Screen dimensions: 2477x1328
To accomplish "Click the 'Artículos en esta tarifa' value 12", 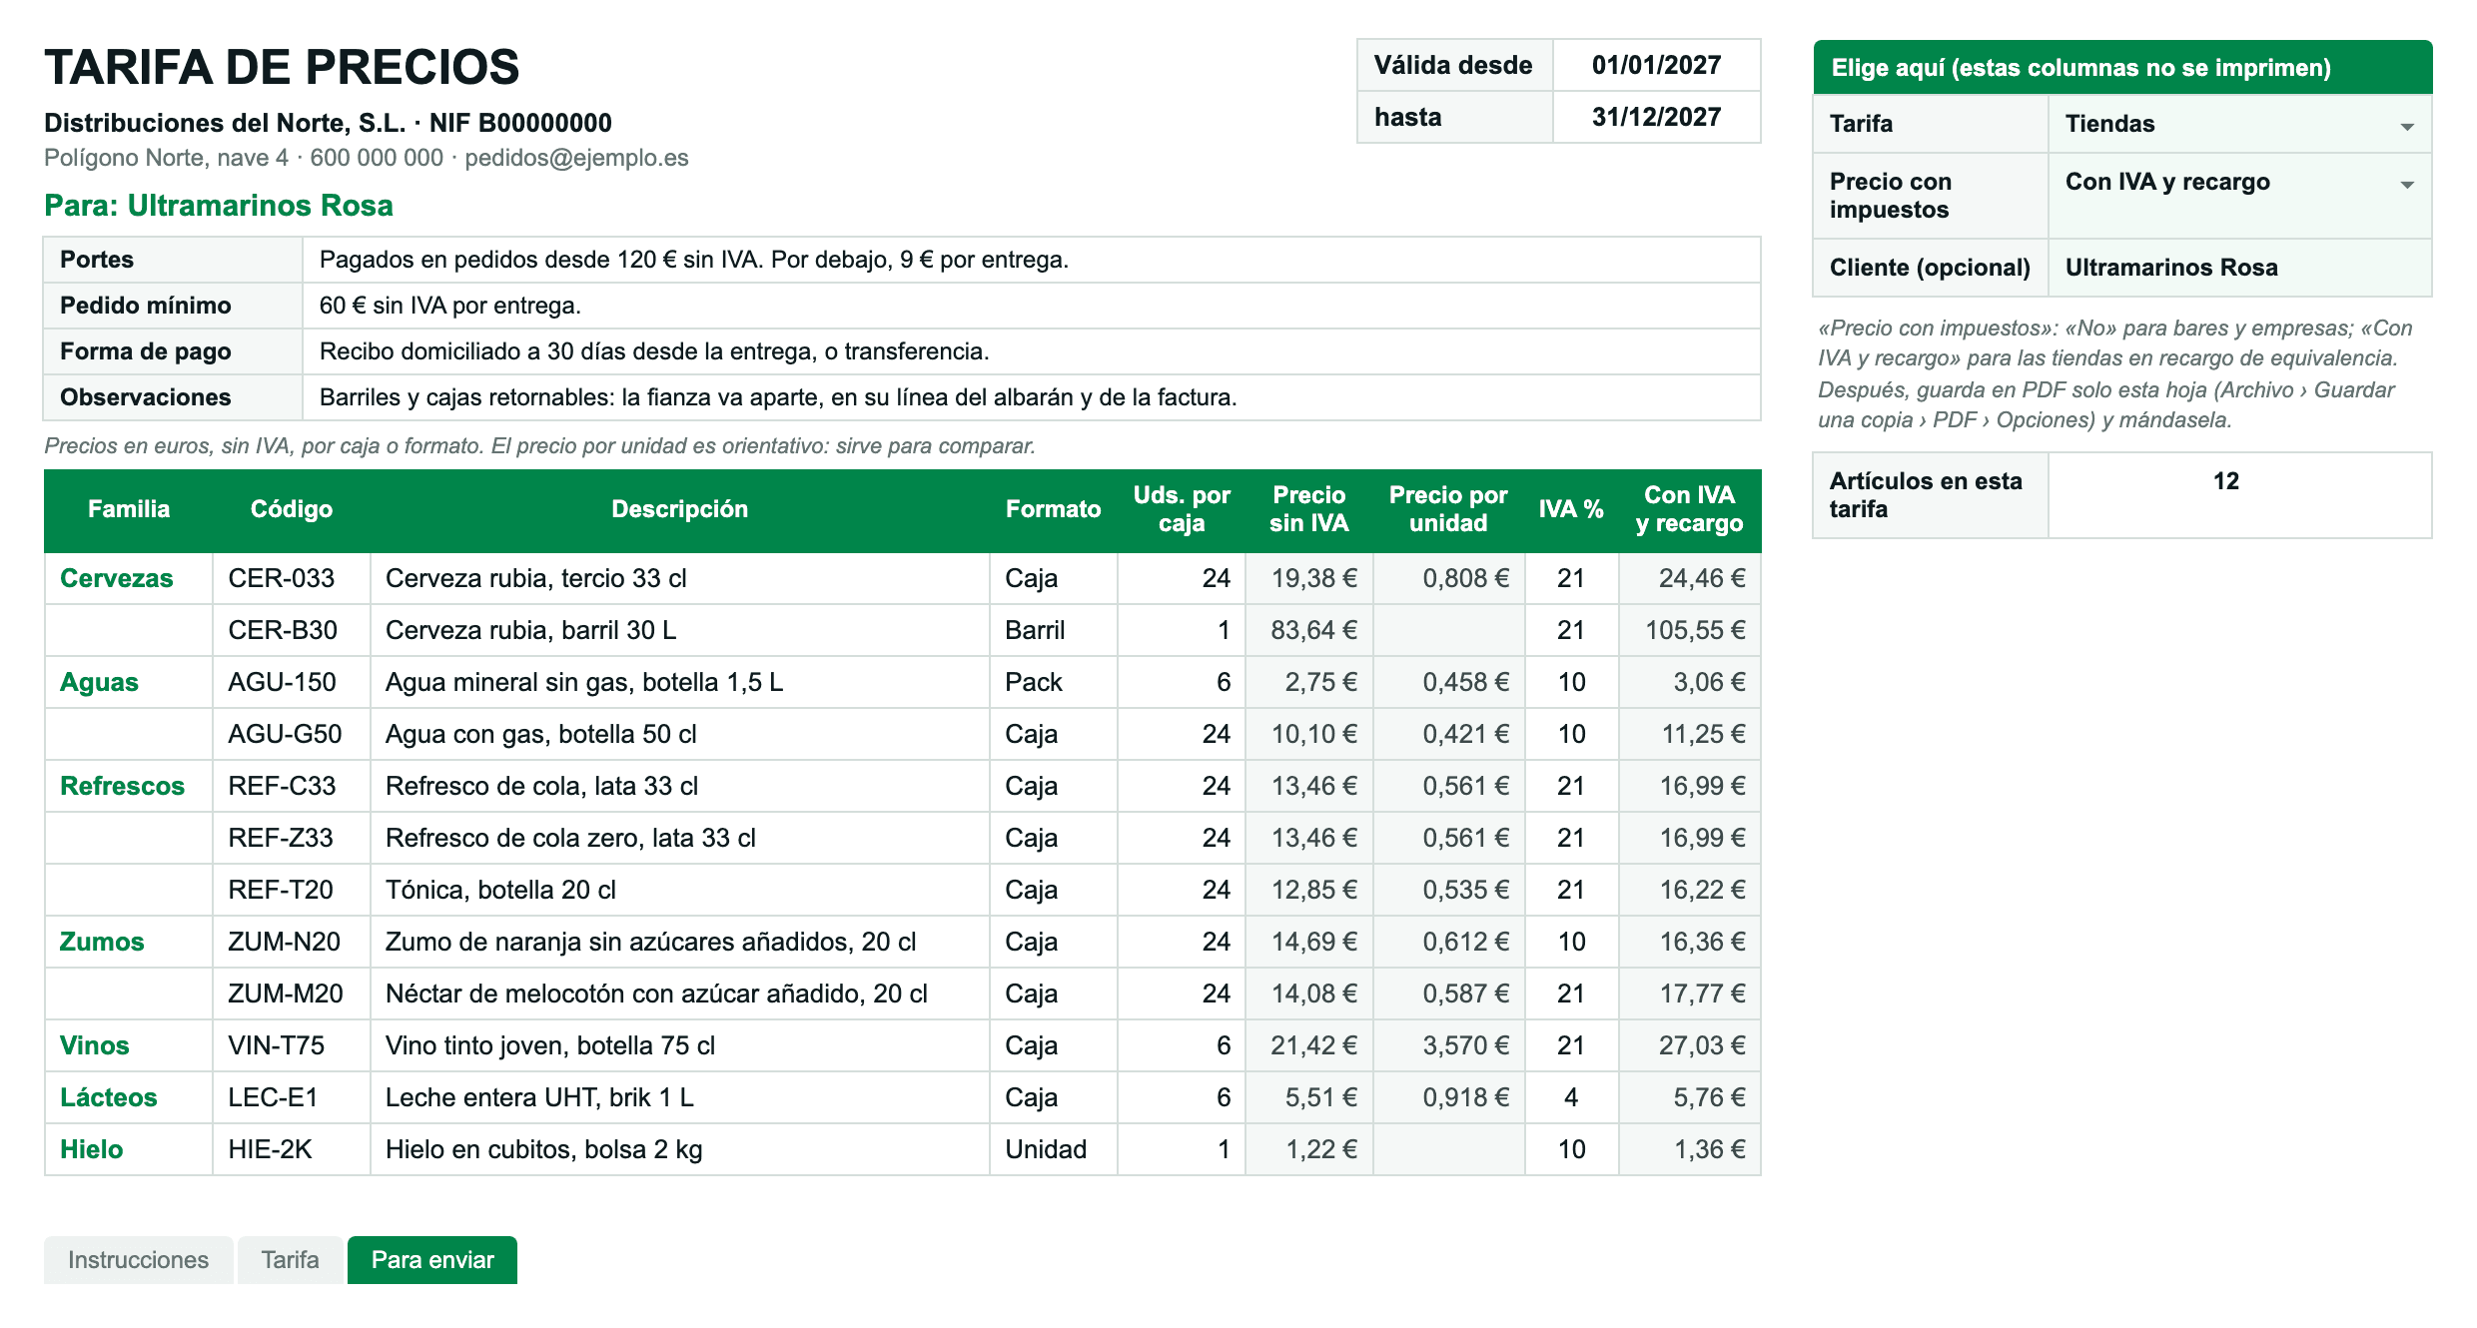I will point(2239,495).
